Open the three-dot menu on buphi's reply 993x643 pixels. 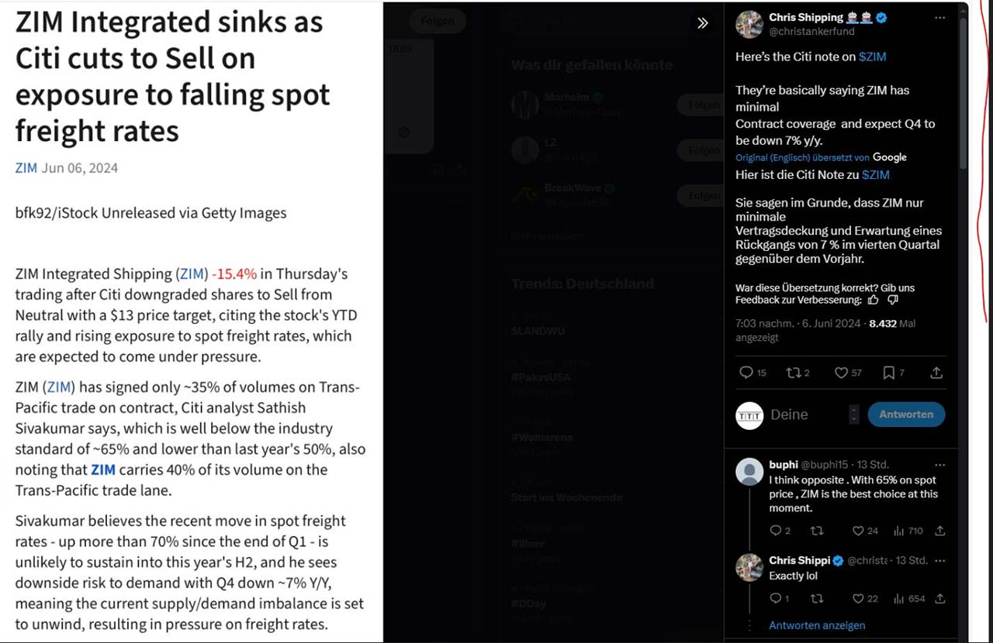point(940,465)
